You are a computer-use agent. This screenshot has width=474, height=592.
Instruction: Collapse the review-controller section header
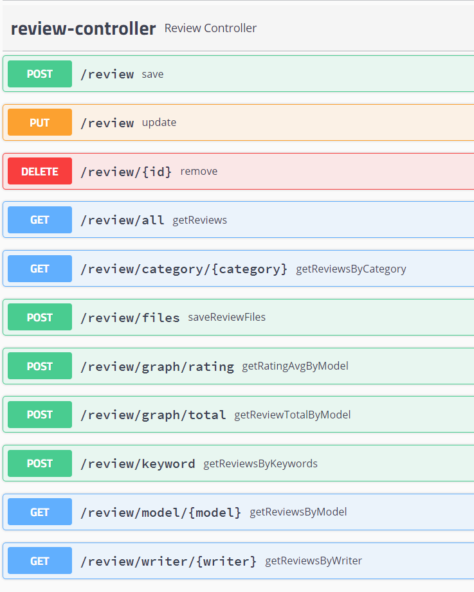point(82,28)
